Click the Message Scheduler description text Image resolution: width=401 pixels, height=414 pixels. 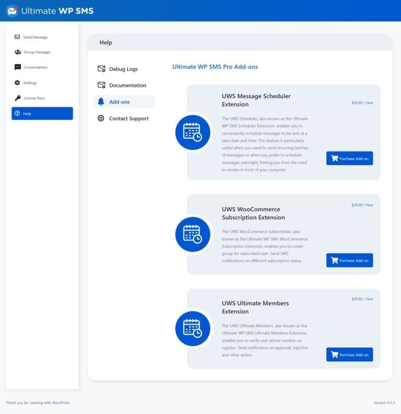click(x=265, y=144)
